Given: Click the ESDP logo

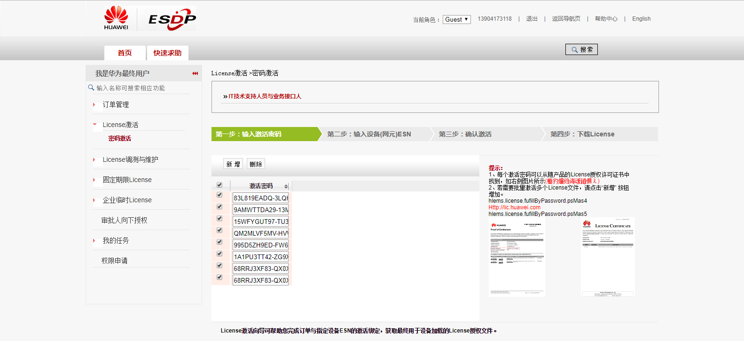Looking at the screenshot, I should (172, 19).
